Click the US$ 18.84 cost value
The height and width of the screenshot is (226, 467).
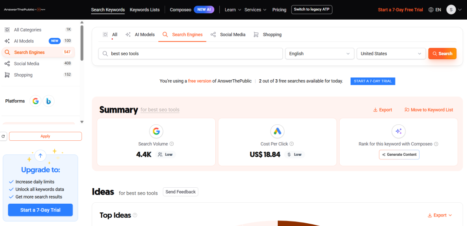coord(265,154)
